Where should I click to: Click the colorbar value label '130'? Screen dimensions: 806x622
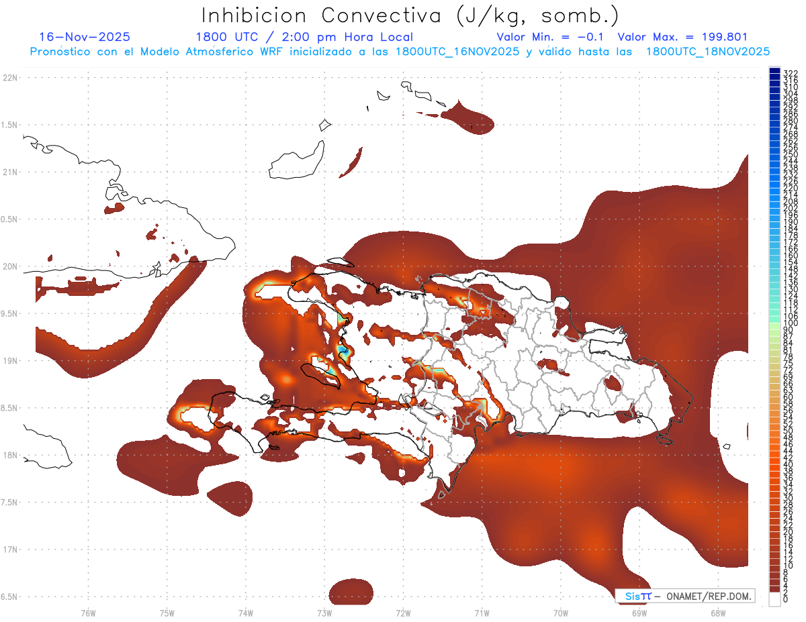pos(791,289)
